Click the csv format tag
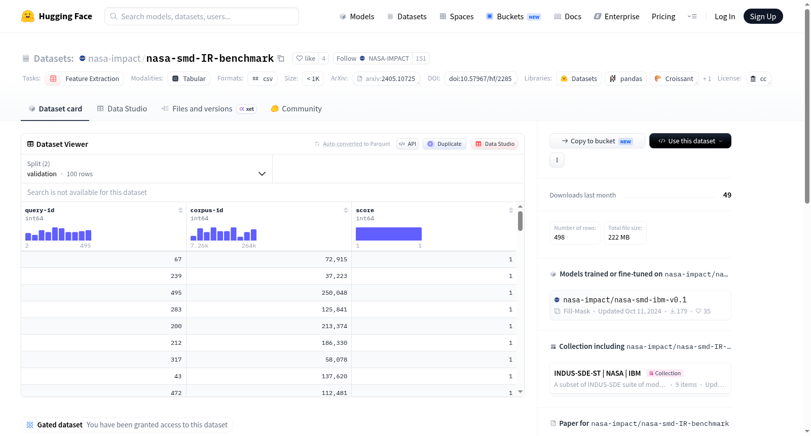 (x=263, y=78)
